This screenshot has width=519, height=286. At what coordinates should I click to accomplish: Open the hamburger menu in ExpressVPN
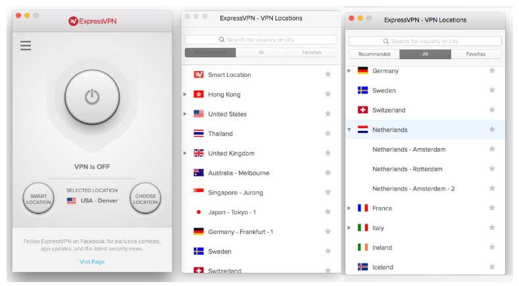(26, 45)
